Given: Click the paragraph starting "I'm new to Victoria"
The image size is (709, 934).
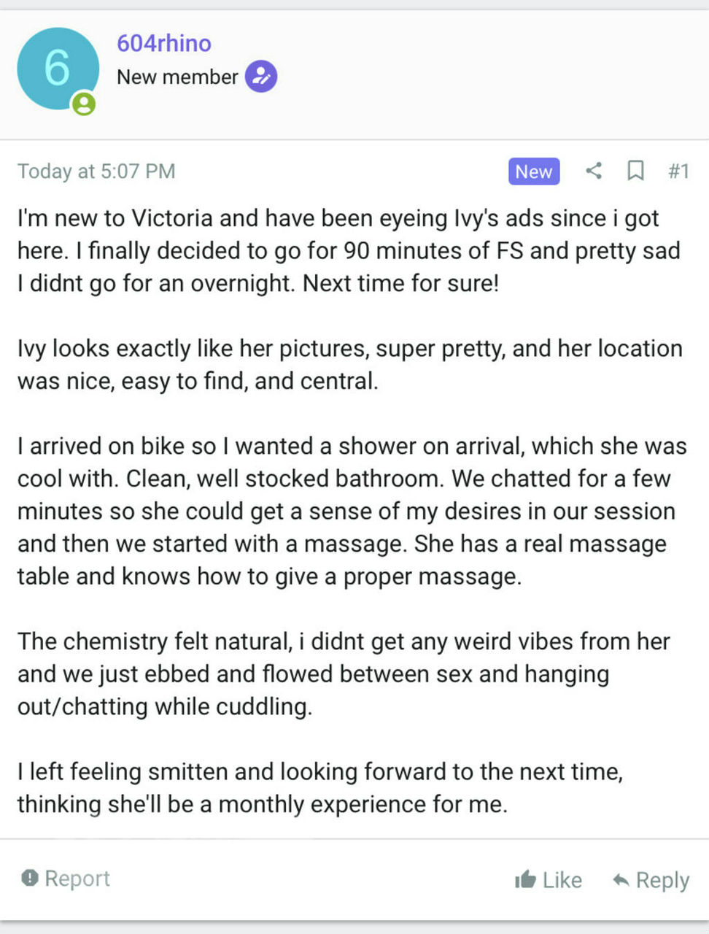Looking at the screenshot, I should [x=349, y=250].
